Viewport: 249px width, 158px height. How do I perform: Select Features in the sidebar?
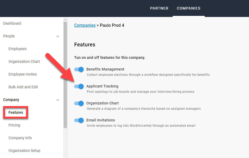coord(15,112)
